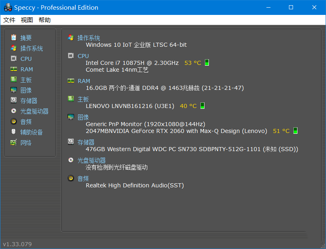This screenshot has height=249, width=326.
Task: Click the Generic PnP Monitor line
Action: click(x=145, y=124)
